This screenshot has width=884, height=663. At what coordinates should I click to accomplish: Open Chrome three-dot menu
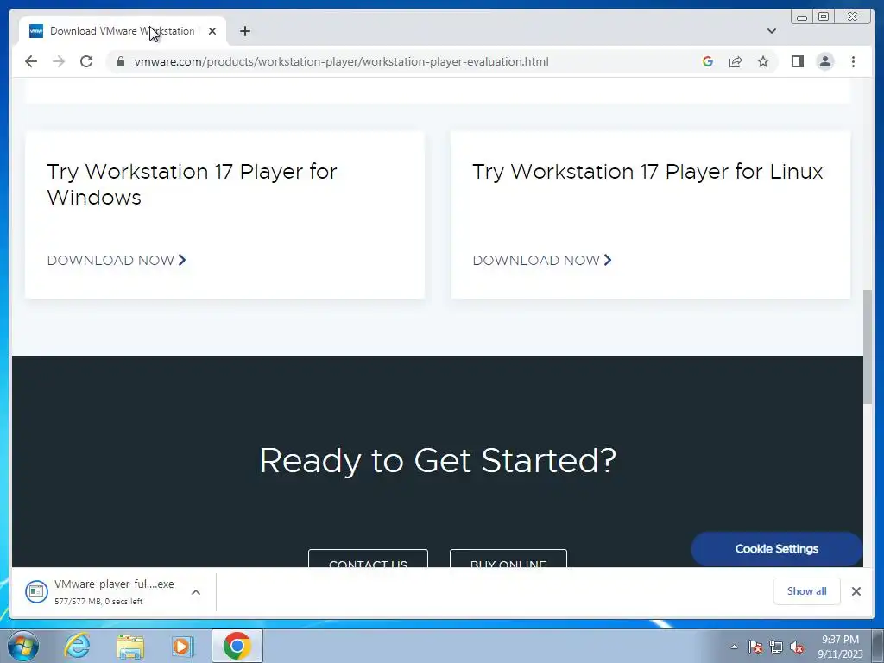[854, 61]
